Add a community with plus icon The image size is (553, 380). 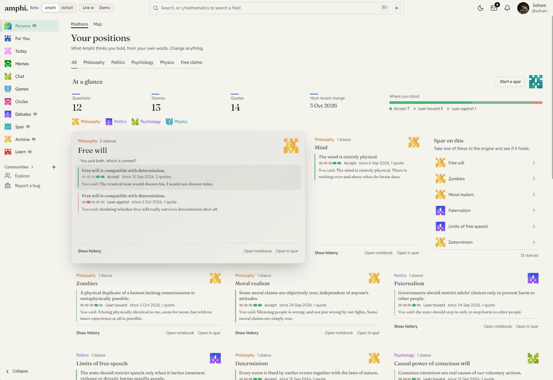tap(54, 167)
